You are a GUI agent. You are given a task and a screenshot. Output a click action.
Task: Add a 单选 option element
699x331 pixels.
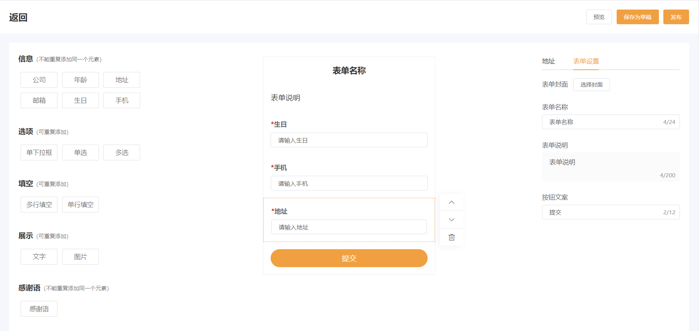click(80, 152)
